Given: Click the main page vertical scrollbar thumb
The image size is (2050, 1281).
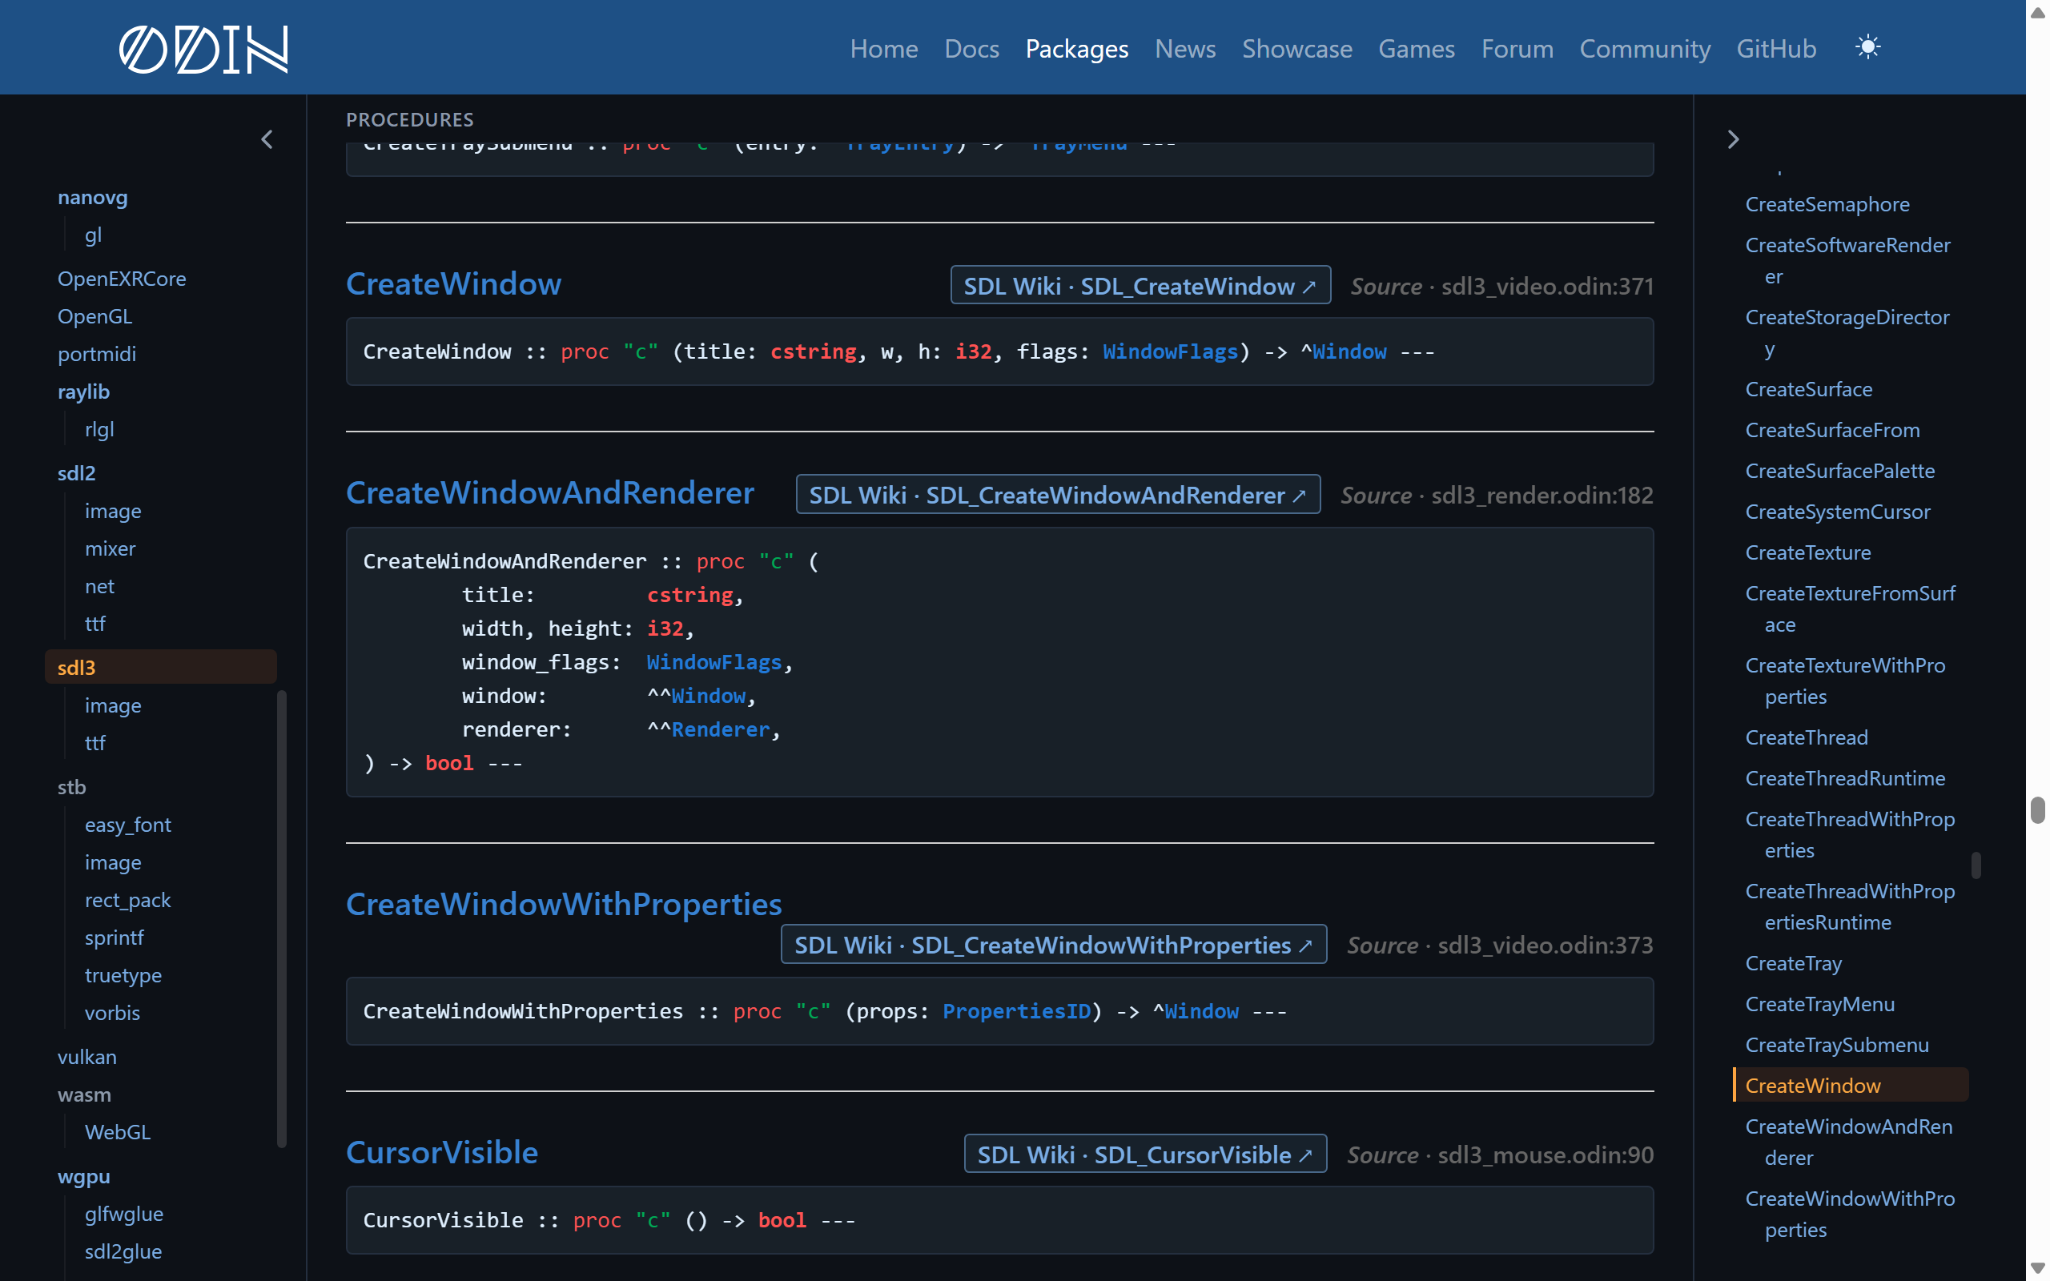Looking at the screenshot, I should 2037,809.
